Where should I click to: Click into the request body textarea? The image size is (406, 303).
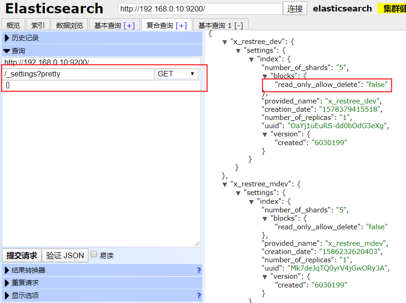(x=101, y=163)
